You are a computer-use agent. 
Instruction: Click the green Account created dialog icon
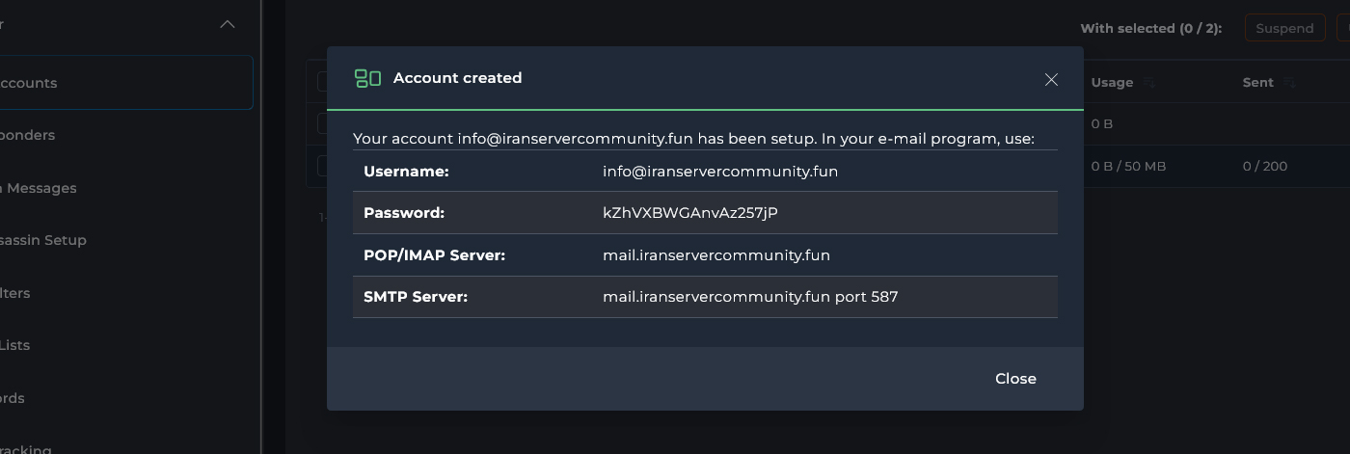[367, 78]
